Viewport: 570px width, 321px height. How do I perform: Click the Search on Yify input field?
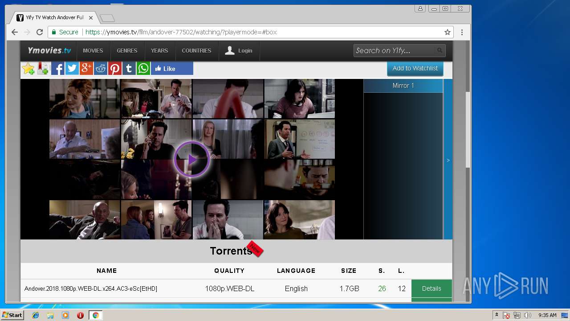tap(394, 50)
